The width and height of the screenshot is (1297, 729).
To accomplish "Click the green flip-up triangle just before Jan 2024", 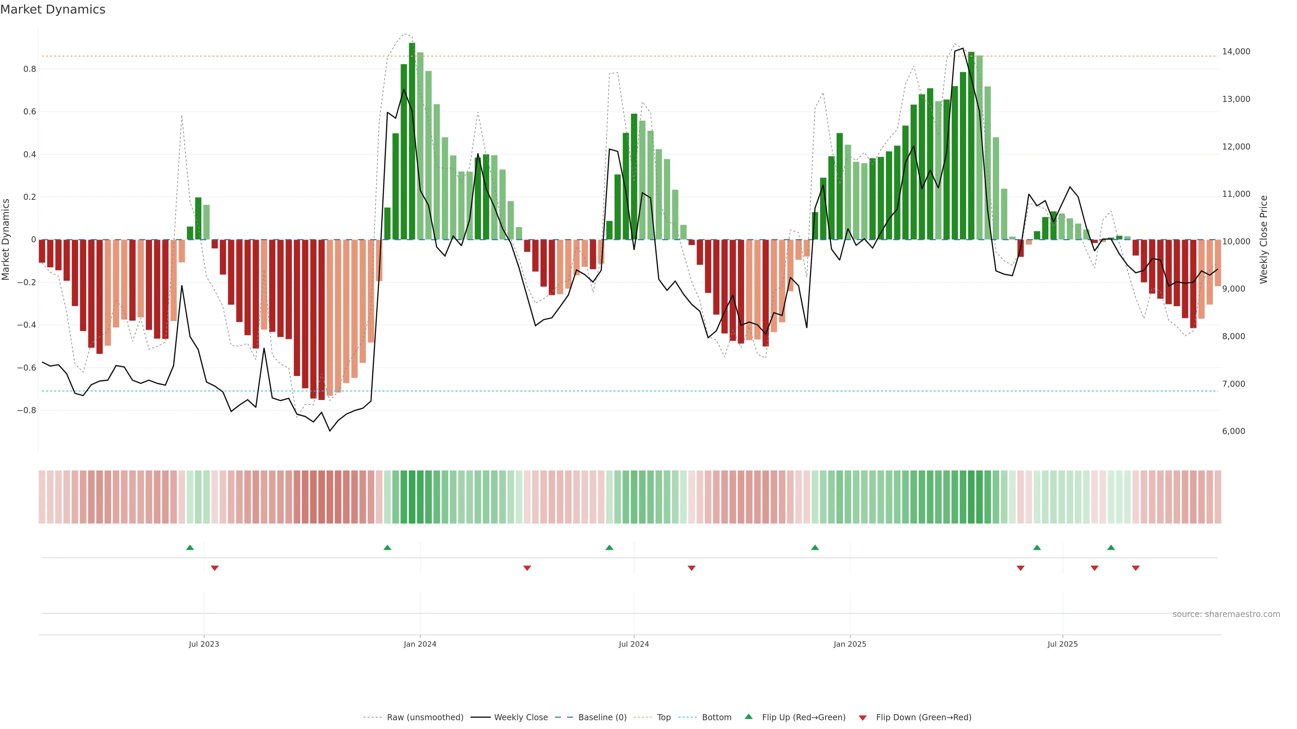I will [x=387, y=547].
